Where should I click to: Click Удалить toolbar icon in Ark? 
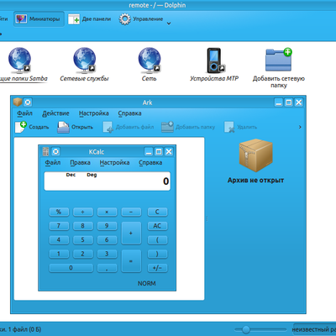click(229, 127)
